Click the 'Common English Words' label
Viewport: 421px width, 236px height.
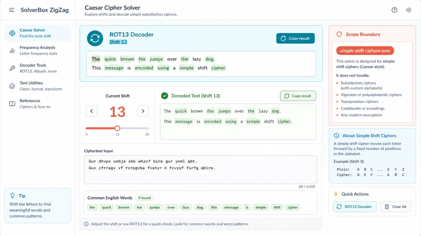tap(110, 198)
